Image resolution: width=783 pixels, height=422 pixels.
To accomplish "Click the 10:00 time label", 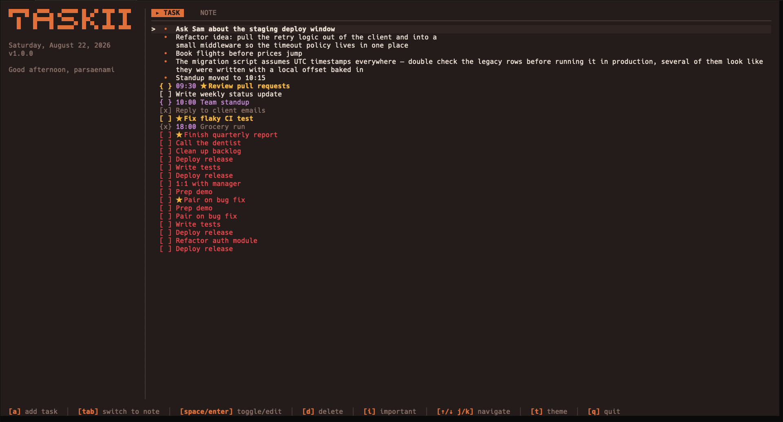I will tap(186, 102).
